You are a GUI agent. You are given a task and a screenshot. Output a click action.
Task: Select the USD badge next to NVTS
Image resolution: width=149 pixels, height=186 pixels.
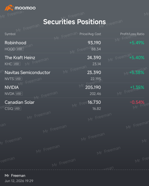click(x=18, y=79)
